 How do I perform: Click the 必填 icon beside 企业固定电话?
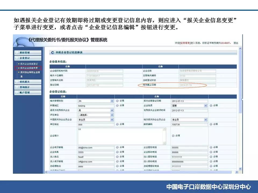click(x=211, y=147)
